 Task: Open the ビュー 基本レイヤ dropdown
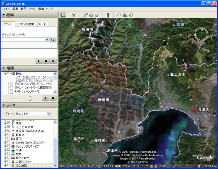(32, 114)
